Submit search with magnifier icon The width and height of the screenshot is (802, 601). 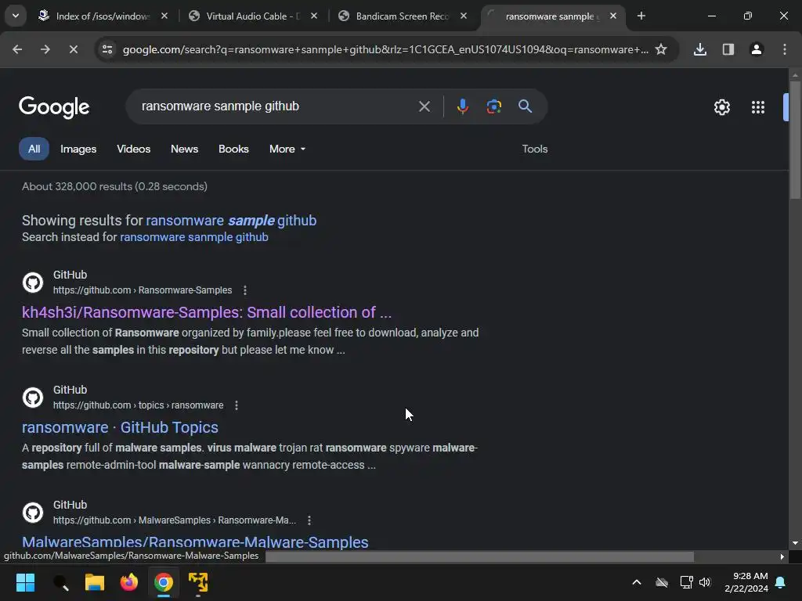point(526,106)
